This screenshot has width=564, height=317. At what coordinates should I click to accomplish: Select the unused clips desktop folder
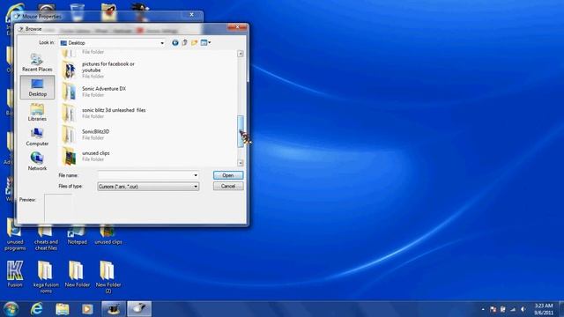108,235
